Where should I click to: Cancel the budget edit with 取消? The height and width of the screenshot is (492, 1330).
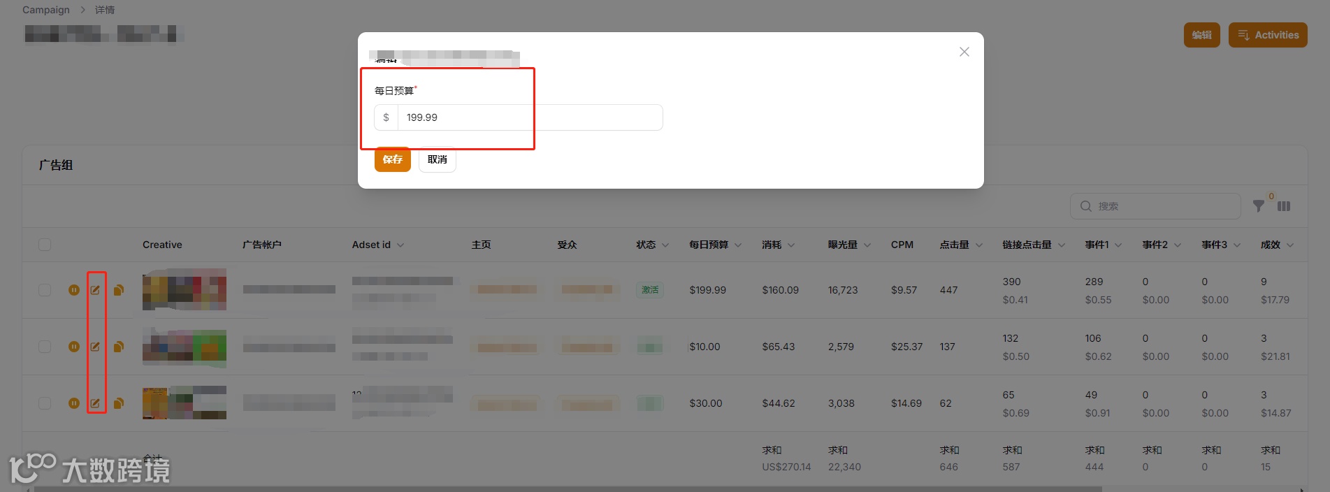click(438, 159)
